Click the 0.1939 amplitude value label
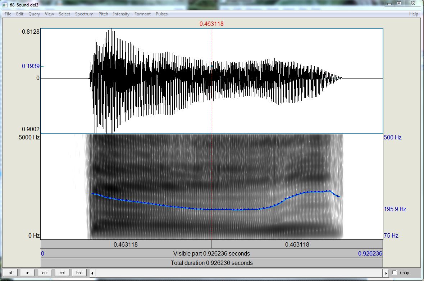Screen dimensions: 424x281 pyautogui.click(x=31, y=66)
